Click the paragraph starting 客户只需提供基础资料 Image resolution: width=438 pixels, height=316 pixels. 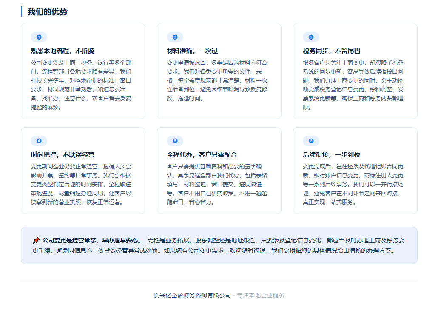click(x=217, y=185)
